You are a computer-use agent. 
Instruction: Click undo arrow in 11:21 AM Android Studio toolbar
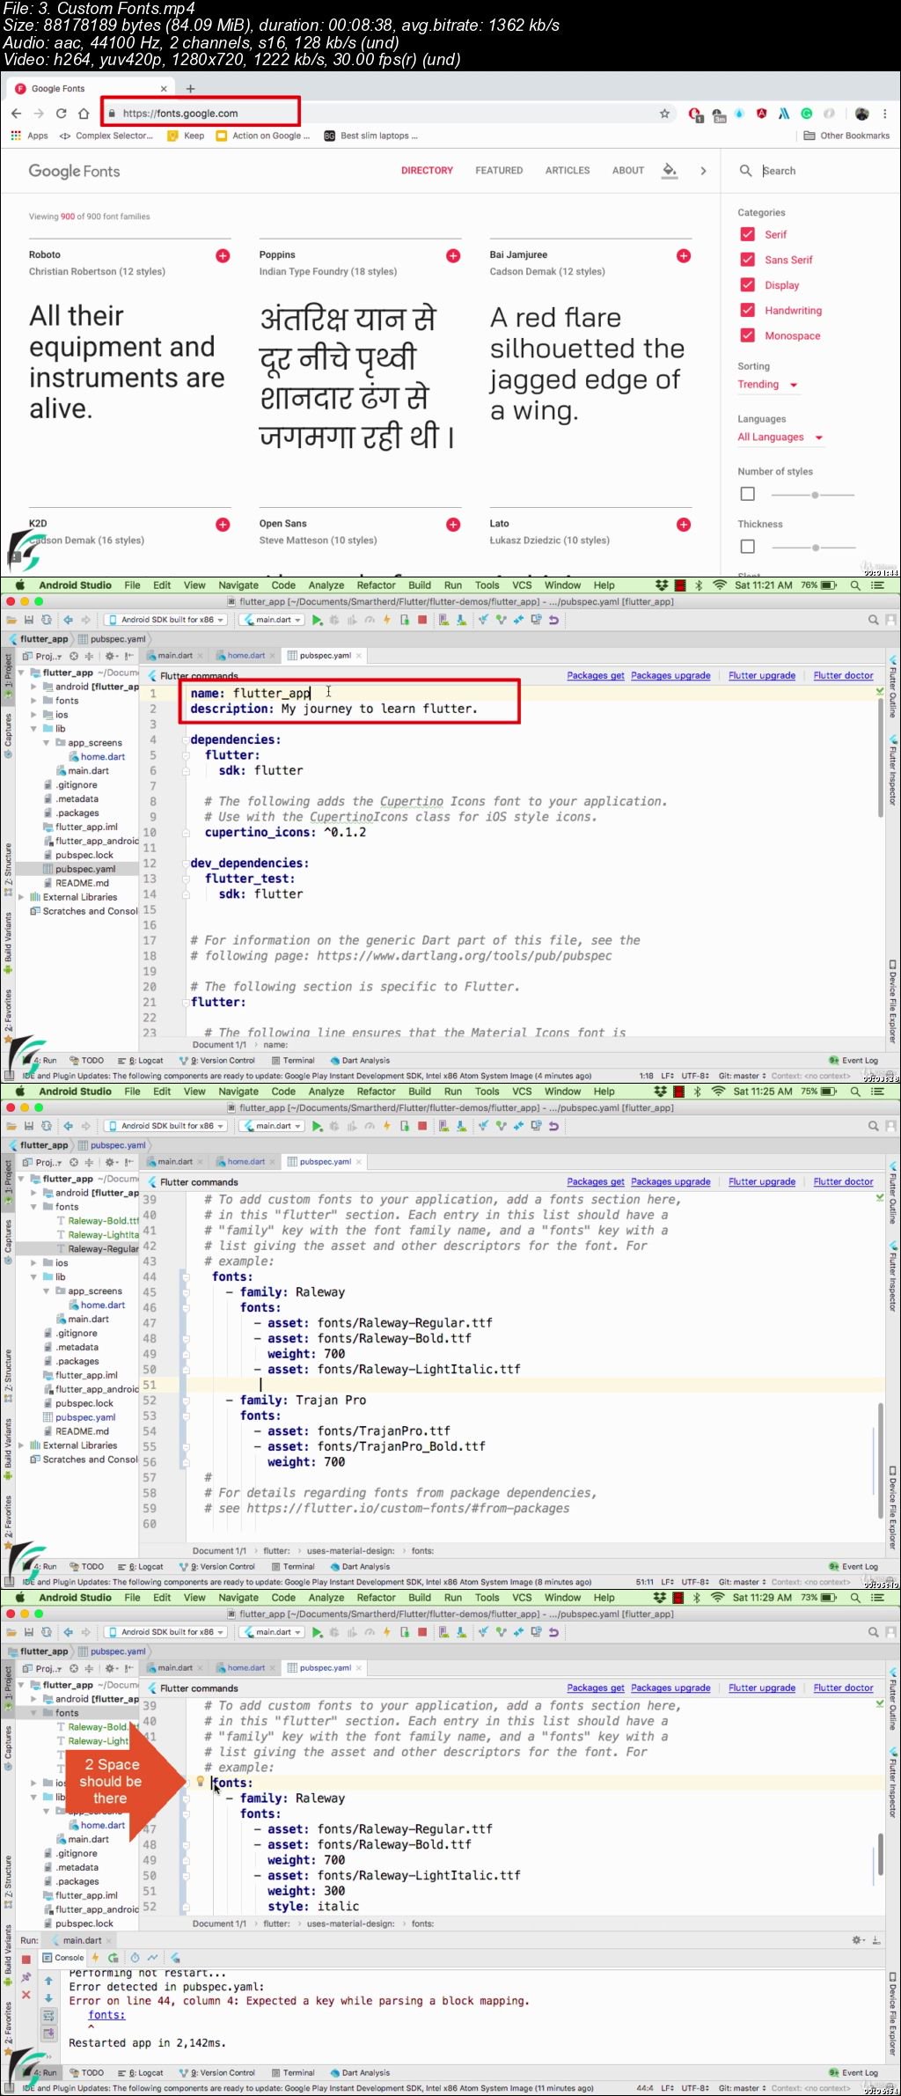point(553,620)
